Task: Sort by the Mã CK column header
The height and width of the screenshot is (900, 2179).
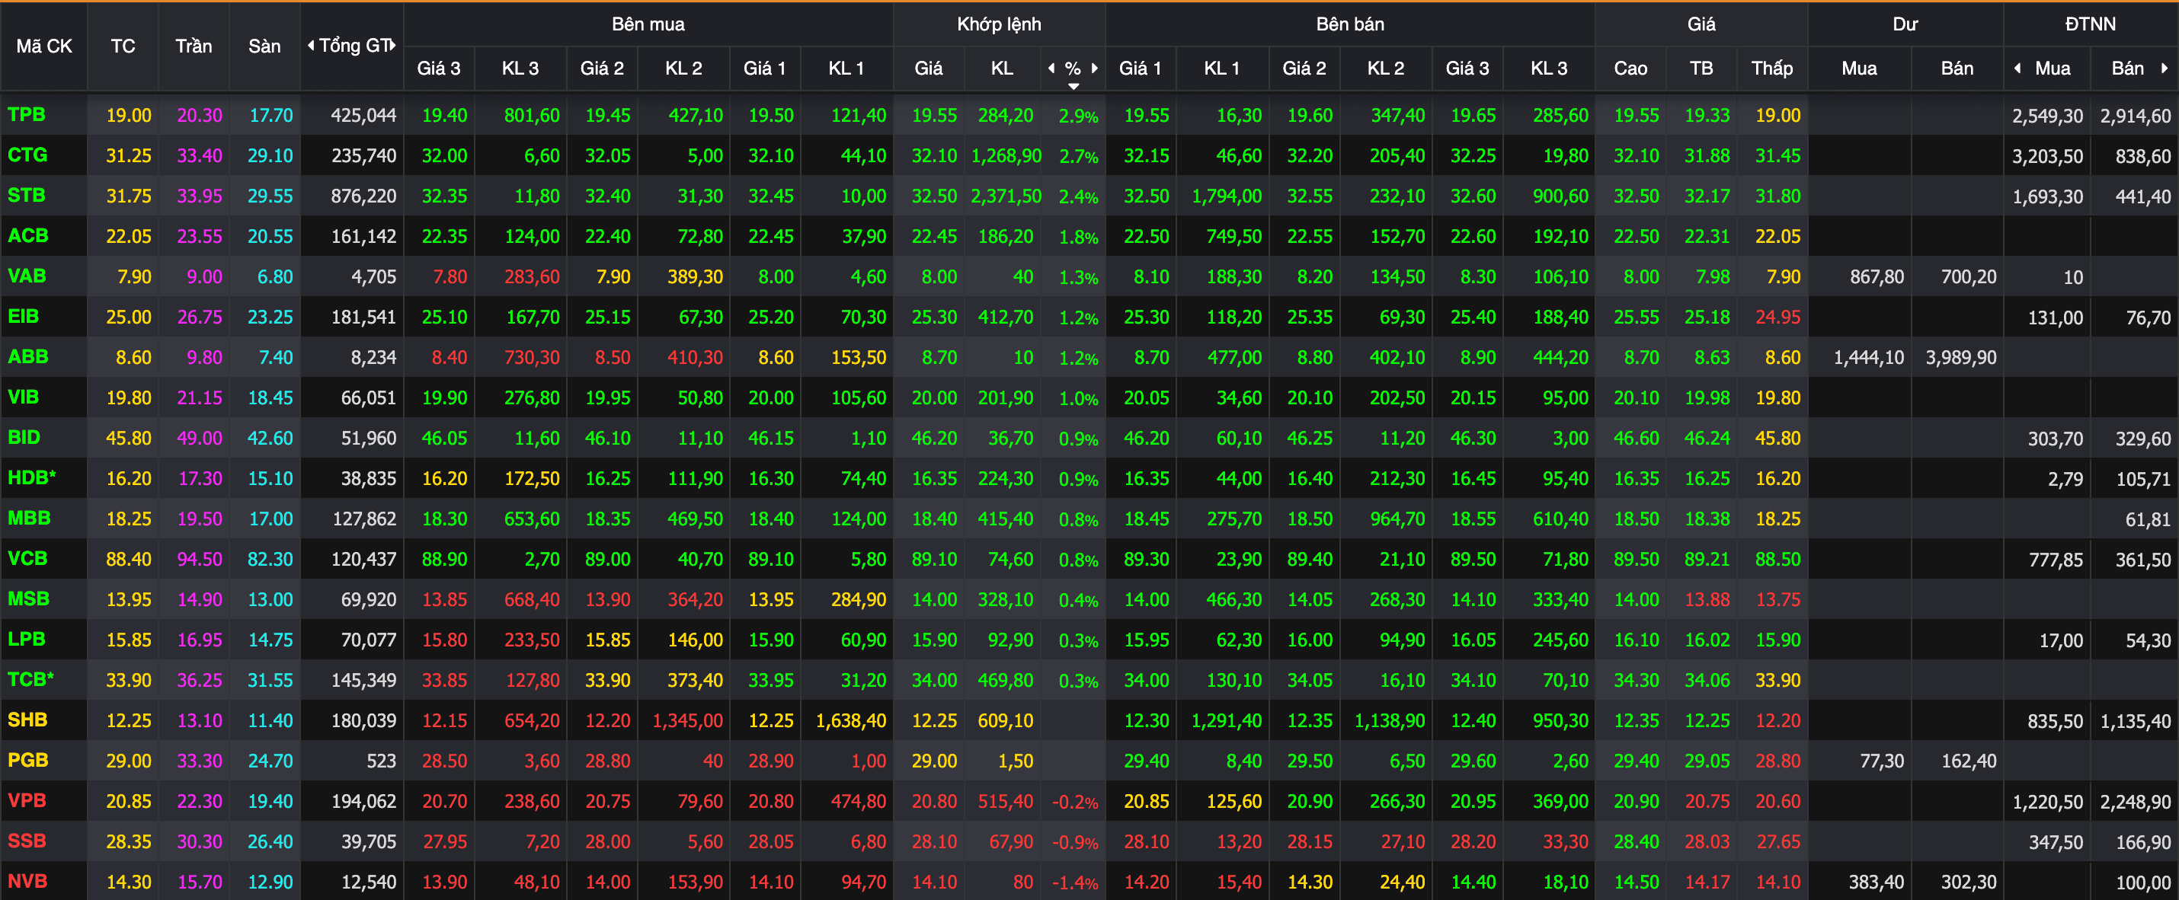Action: (44, 46)
